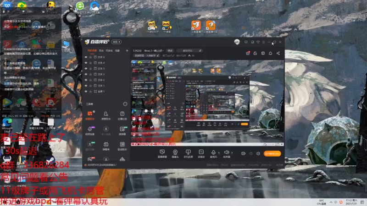The height and width of the screenshot is (206, 367).
Task: Lock the 文本 6 layer
Action: click(90, 57)
